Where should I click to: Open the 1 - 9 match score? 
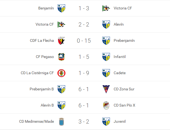point(84,73)
